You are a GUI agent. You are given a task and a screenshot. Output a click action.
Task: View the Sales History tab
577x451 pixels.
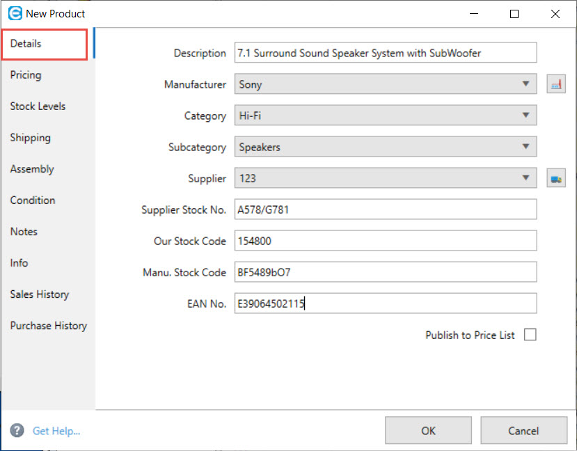click(40, 294)
